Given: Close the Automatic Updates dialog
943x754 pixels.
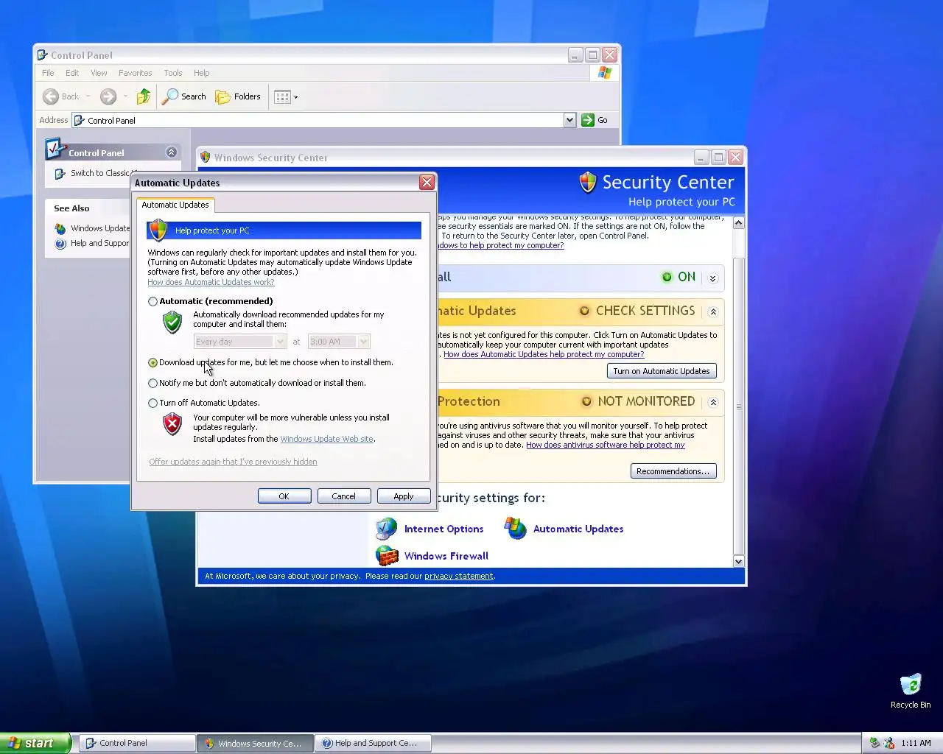Looking at the screenshot, I should [427, 183].
